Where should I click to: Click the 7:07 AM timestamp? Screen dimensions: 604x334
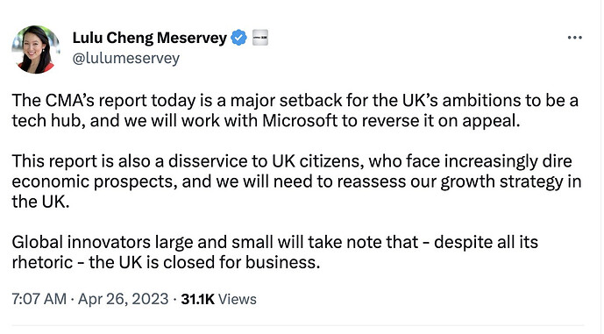[x=39, y=299]
